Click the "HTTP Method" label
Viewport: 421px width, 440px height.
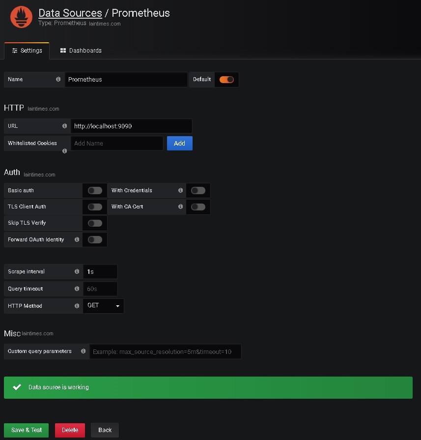click(25, 306)
